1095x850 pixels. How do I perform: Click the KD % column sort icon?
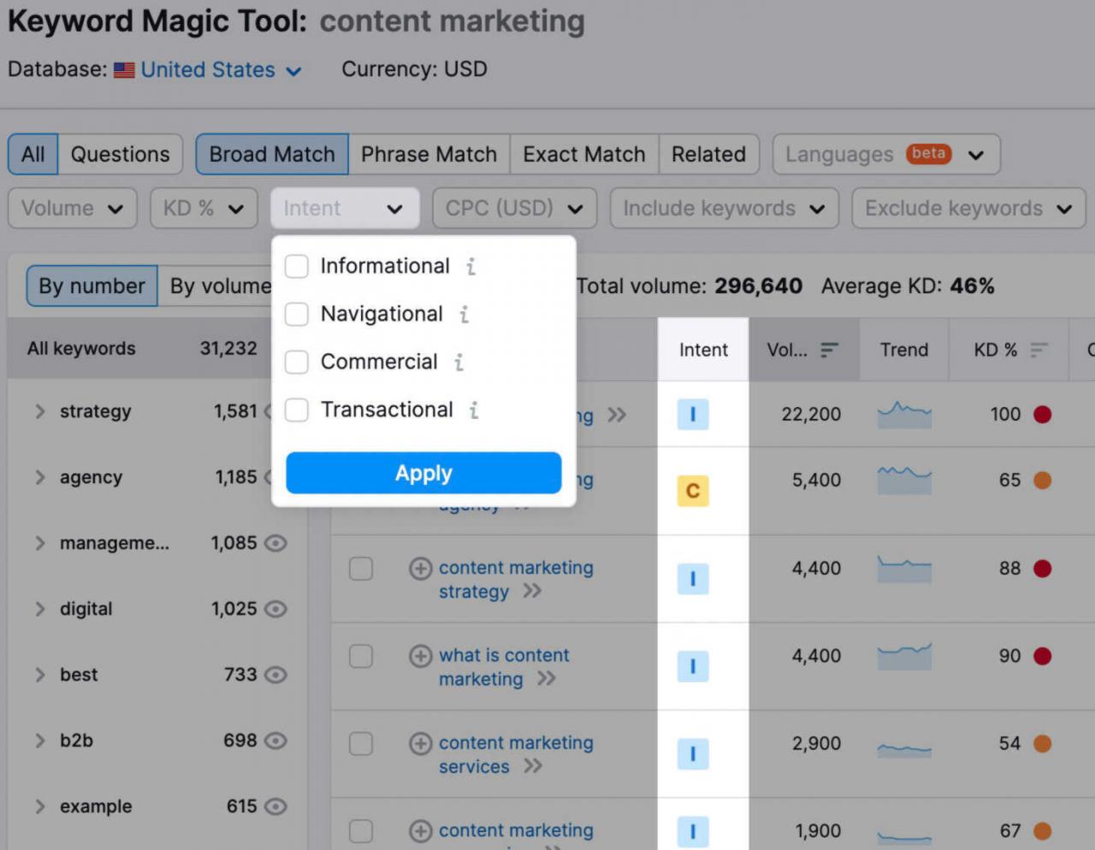click(x=1039, y=350)
